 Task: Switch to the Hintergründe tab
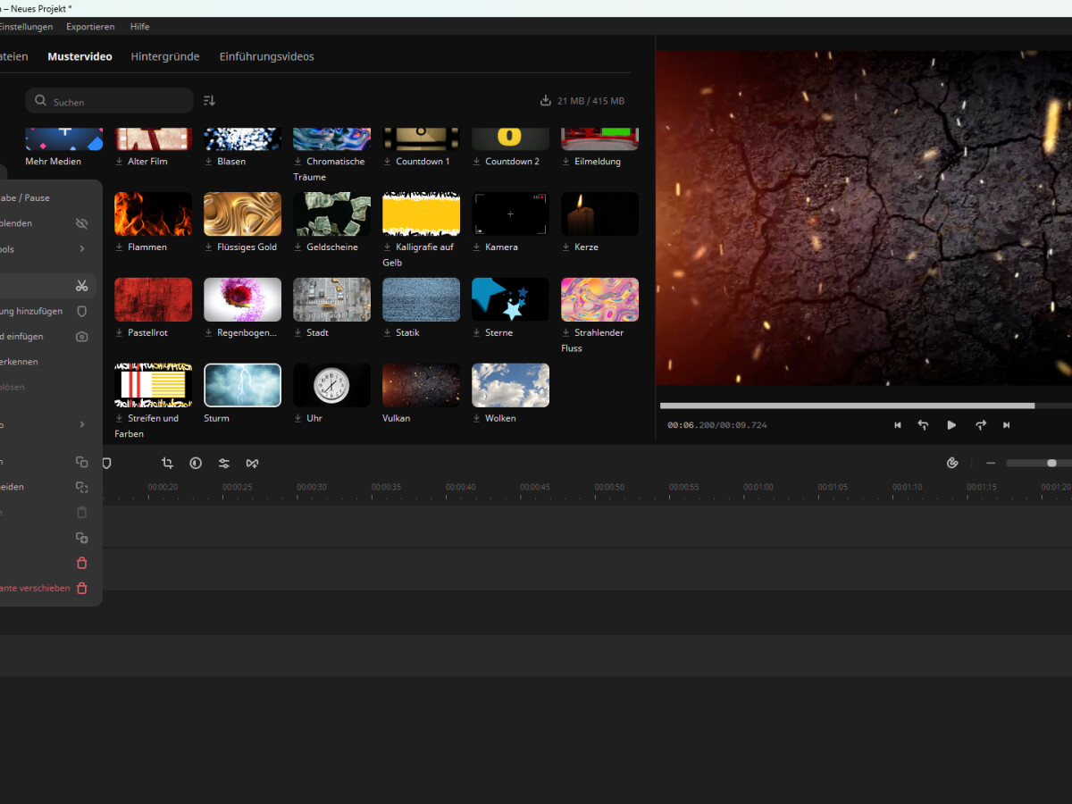coord(165,56)
